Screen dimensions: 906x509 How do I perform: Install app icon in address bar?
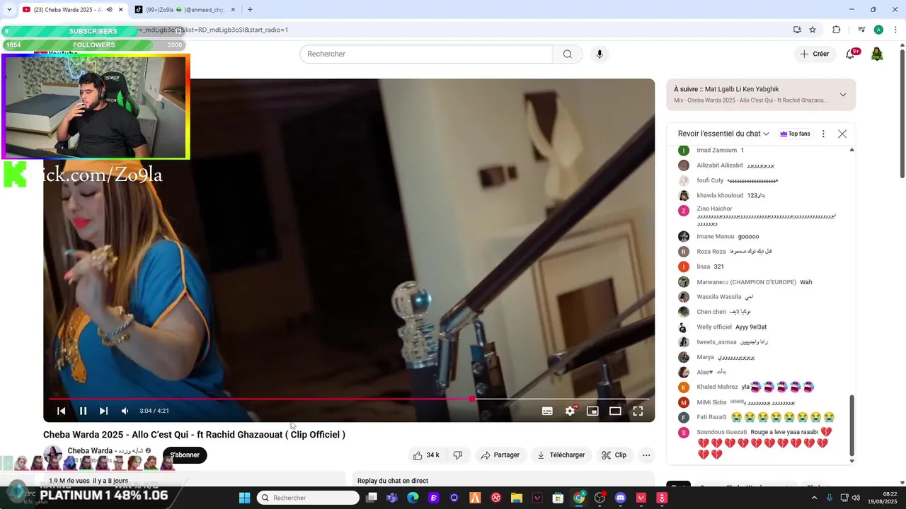(797, 30)
